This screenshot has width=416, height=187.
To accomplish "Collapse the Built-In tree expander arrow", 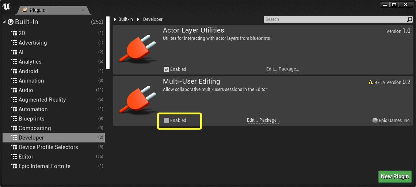I will pos(4,22).
